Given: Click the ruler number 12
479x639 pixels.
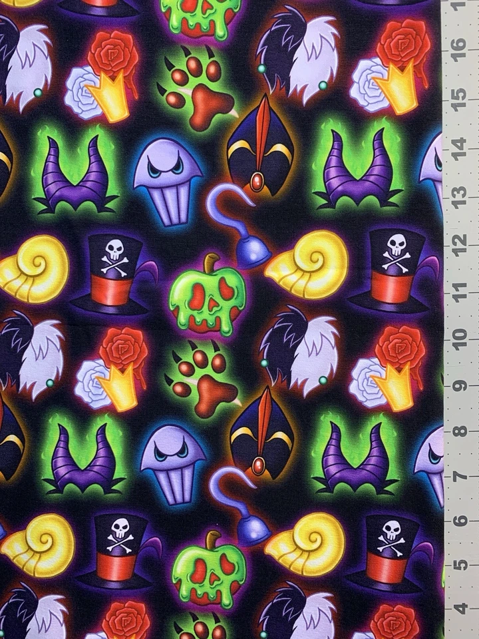Looking at the screenshot, I should coord(459,245).
